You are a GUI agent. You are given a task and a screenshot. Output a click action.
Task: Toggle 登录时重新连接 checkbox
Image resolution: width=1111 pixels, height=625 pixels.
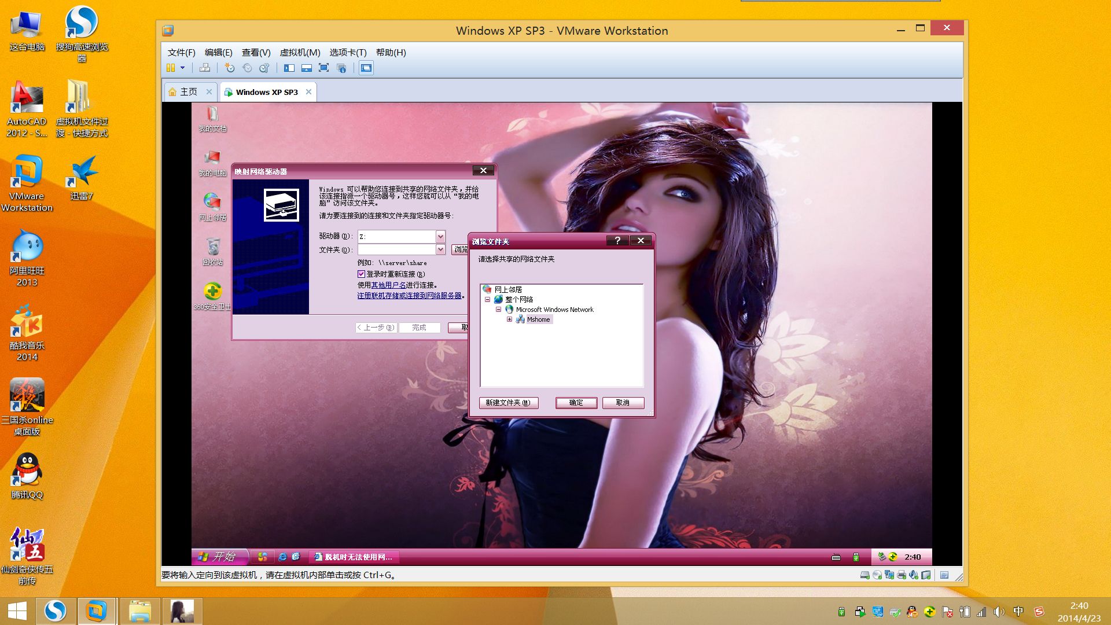point(361,274)
